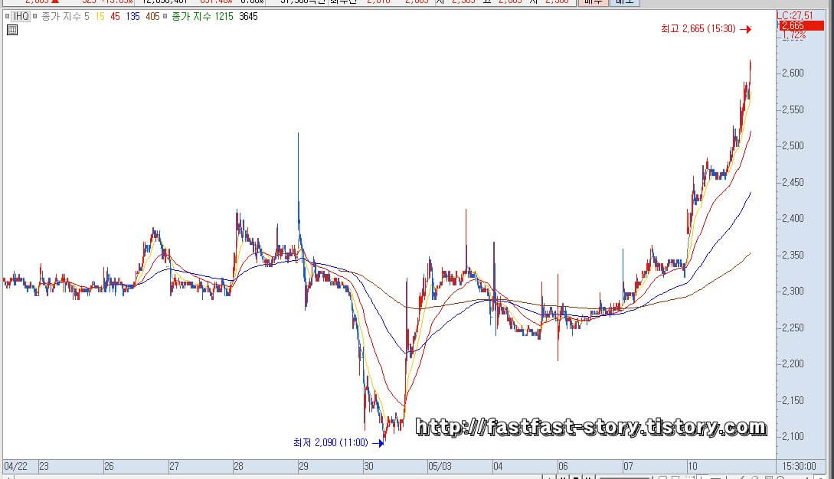Click the black 3645 moving average period
Viewport: 834px width, 479px height.
(x=248, y=17)
